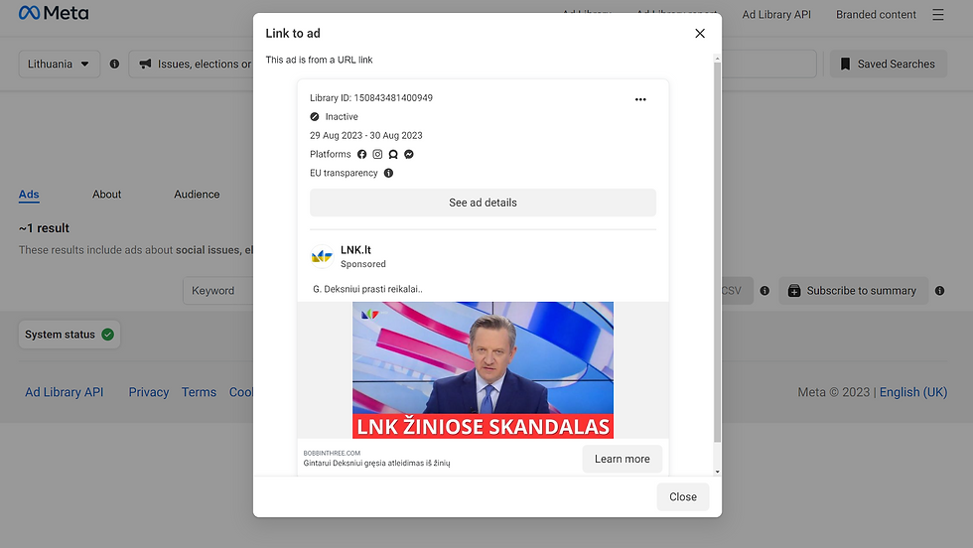Click the Close button in dialog footer

click(683, 496)
